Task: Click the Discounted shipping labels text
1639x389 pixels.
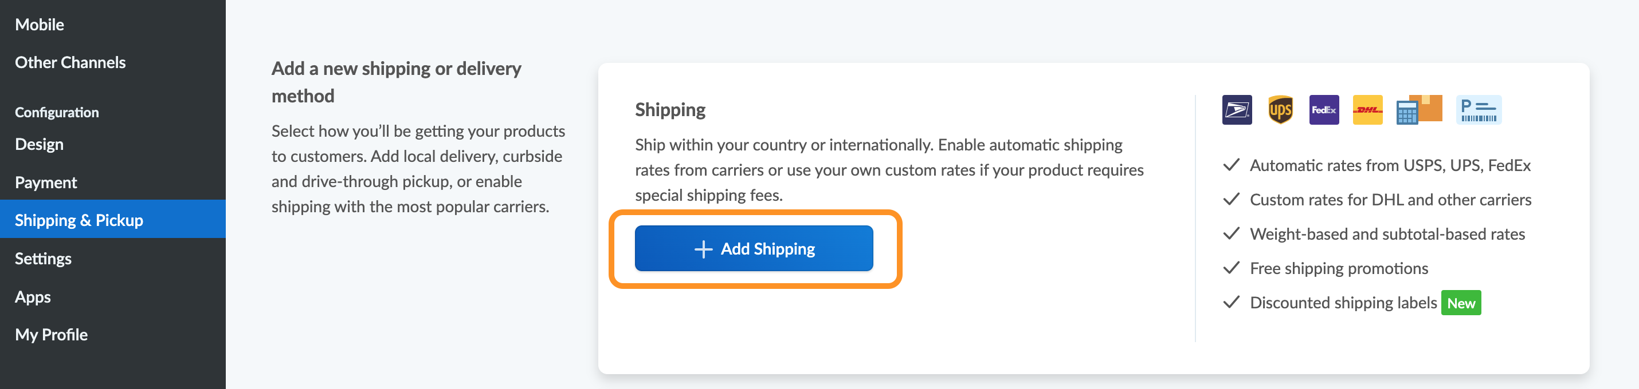Action: 1343,303
